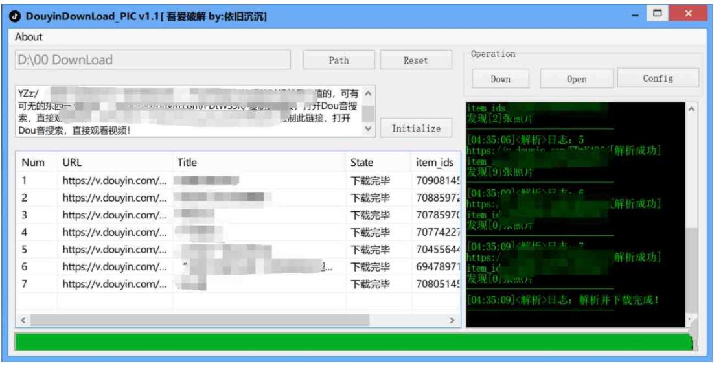Click 下载完毕 state in row 4

point(370,232)
